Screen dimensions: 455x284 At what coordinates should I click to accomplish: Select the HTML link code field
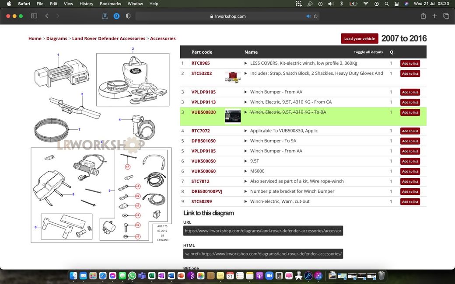coord(263,253)
